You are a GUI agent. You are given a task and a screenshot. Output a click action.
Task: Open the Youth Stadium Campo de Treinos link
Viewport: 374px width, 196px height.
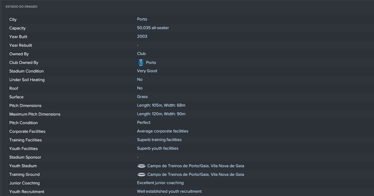pos(195,166)
